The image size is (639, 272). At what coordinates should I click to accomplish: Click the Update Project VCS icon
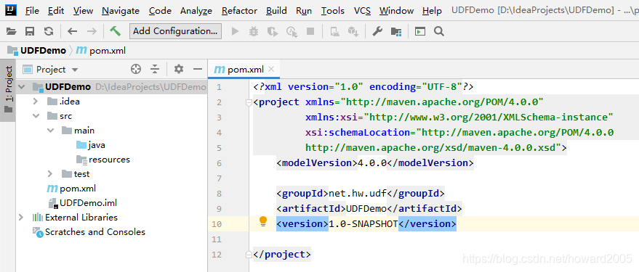(x=334, y=31)
